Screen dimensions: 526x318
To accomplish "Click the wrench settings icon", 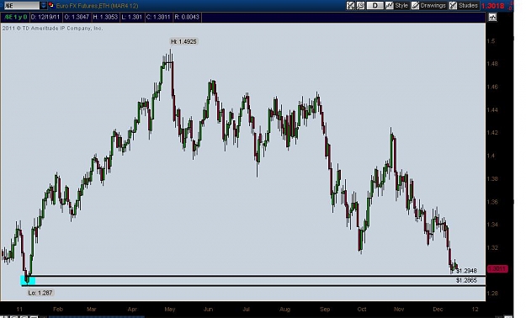I will 360,5.
